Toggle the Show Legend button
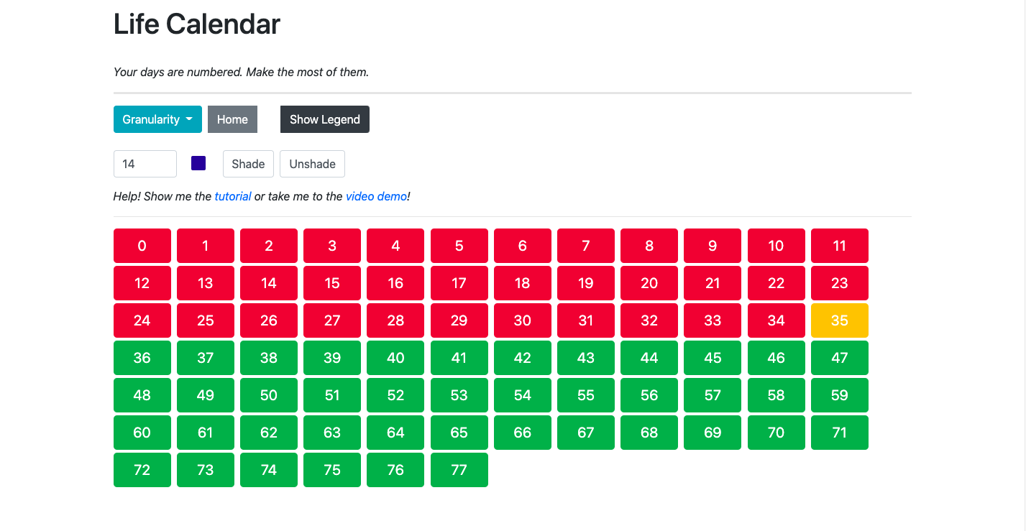 tap(325, 119)
